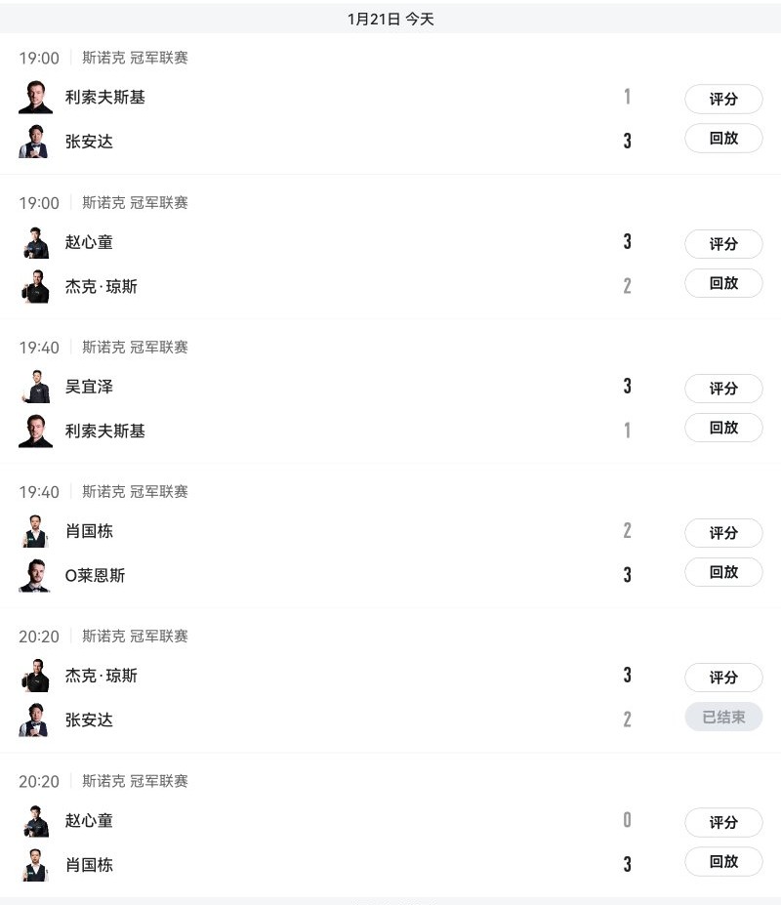The image size is (781, 905).
Task: Rate the 吴宜泽 match with 评分
Action: coord(723,389)
